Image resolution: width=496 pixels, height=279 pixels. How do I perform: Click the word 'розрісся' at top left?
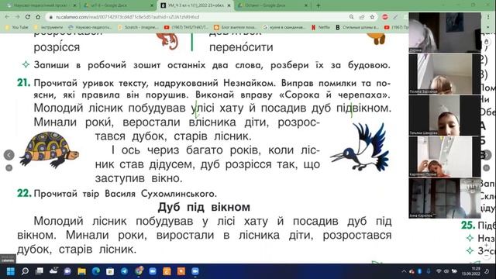click(x=57, y=47)
